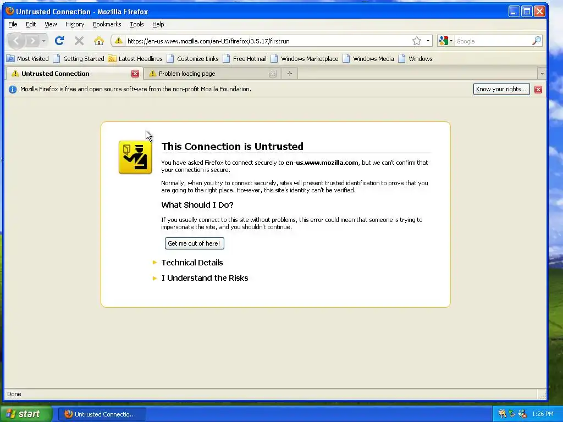
Task: Reload the current page
Action: [x=59, y=41]
